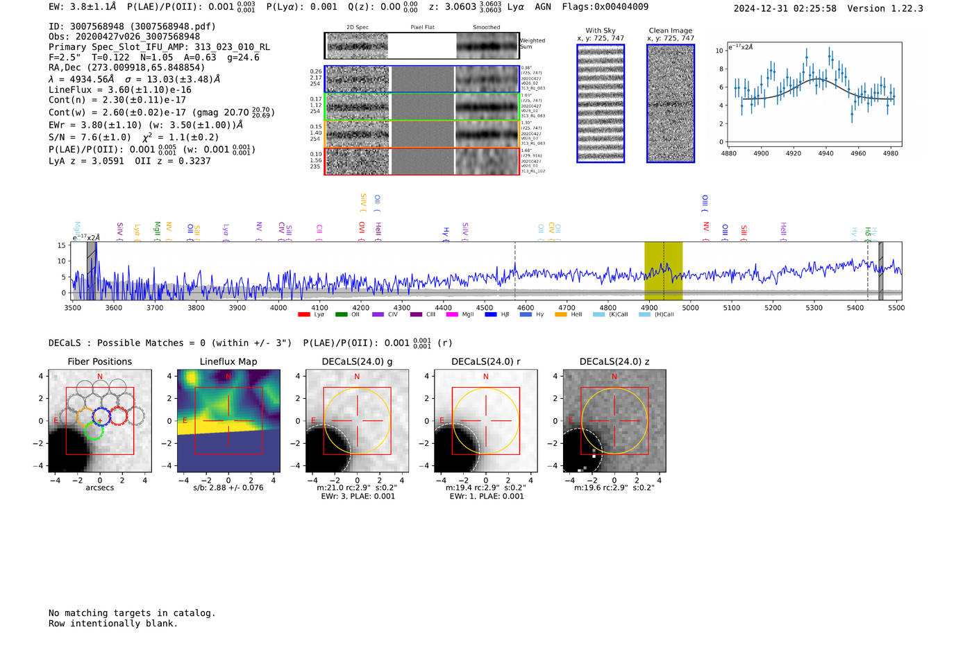This screenshot has width=972, height=661.
Task: Select the red-bordered 2D spectrum row
Action: tap(422, 161)
